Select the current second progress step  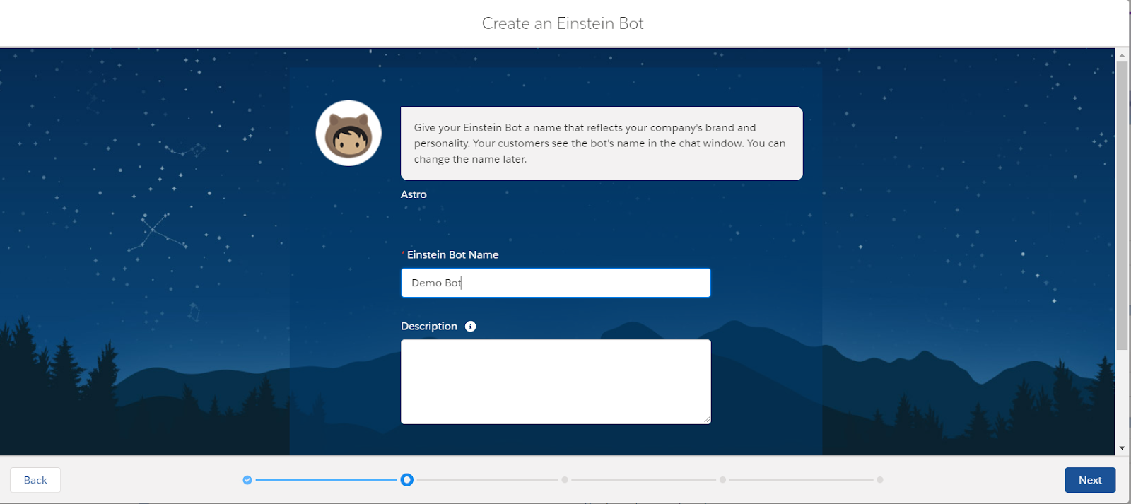[406, 480]
